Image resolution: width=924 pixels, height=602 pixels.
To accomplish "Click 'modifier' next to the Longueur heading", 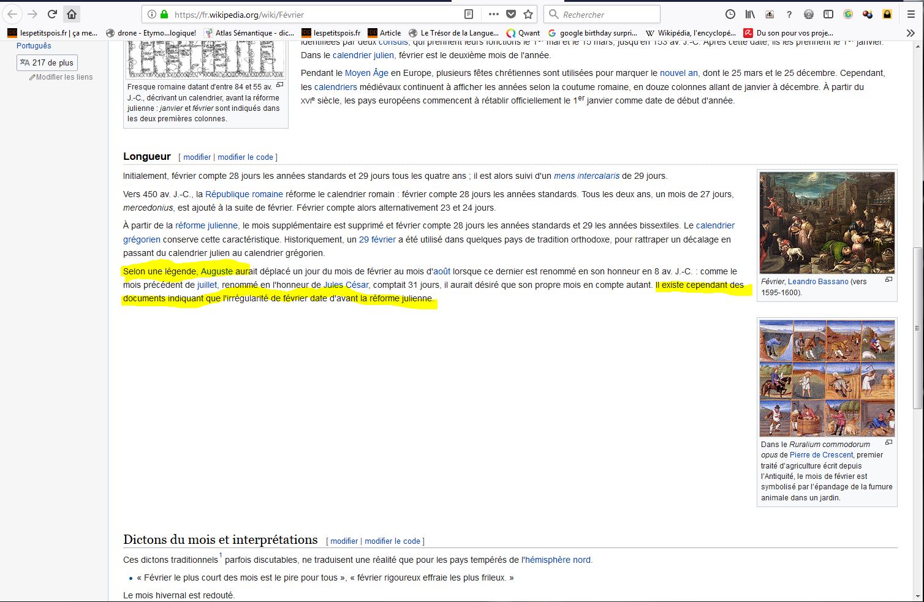I will point(197,157).
